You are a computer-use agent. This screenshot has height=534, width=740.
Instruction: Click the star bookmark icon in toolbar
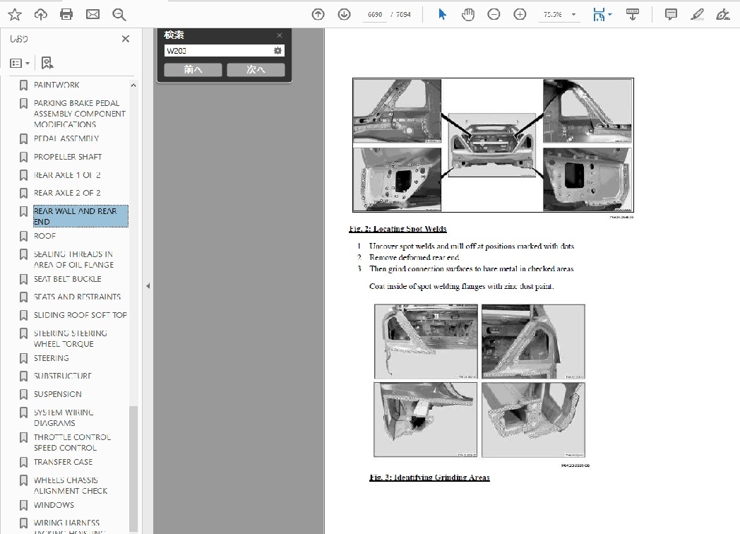point(15,15)
